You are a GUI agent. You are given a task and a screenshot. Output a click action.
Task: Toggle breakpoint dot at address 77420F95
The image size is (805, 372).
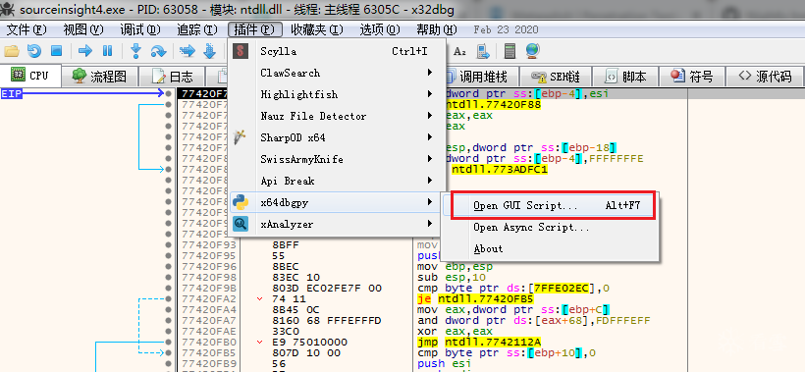coord(169,255)
